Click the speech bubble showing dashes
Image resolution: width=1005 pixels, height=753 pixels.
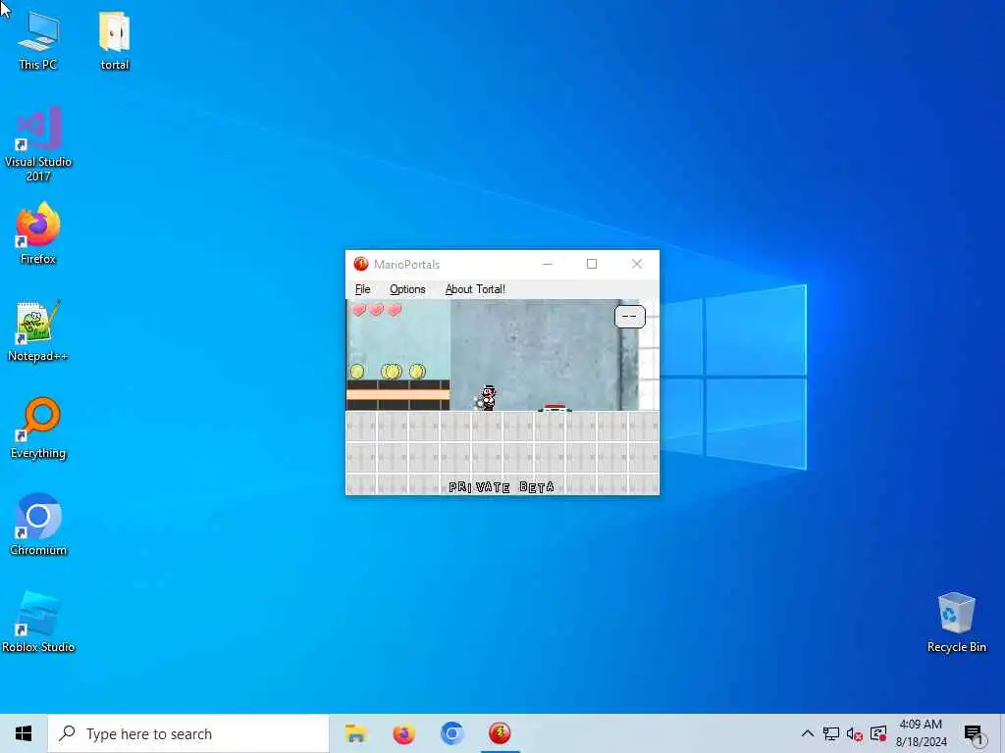point(629,317)
